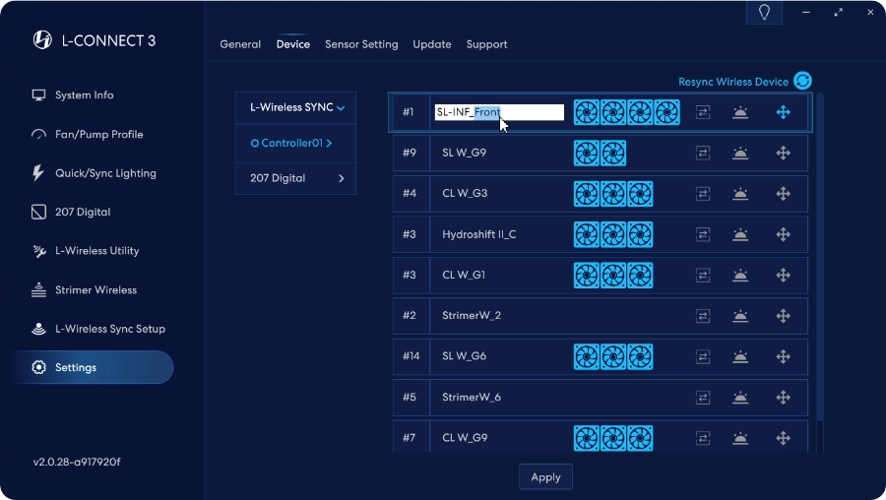This screenshot has height=500, width=886.
Task: Open the Fan/Pump Profile page in sidebar
Action: click(x=98, y=134)
